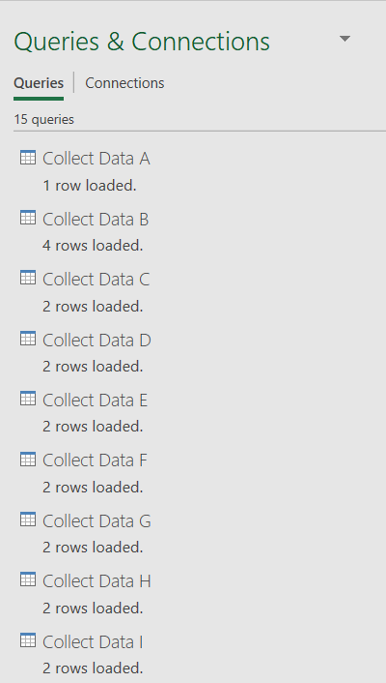The height and width of the screenshot is (683, 386).
Task: Click the Collect Data H query name
Action: tap(96, 581)
